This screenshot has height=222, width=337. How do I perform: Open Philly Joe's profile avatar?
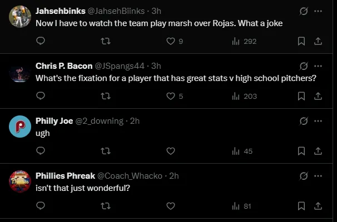coord(20,127)
